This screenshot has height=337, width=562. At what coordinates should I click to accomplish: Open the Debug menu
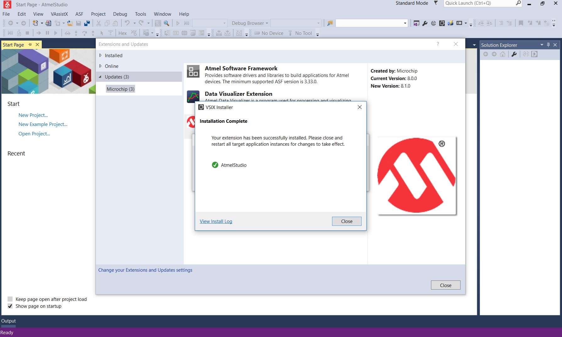120,14
